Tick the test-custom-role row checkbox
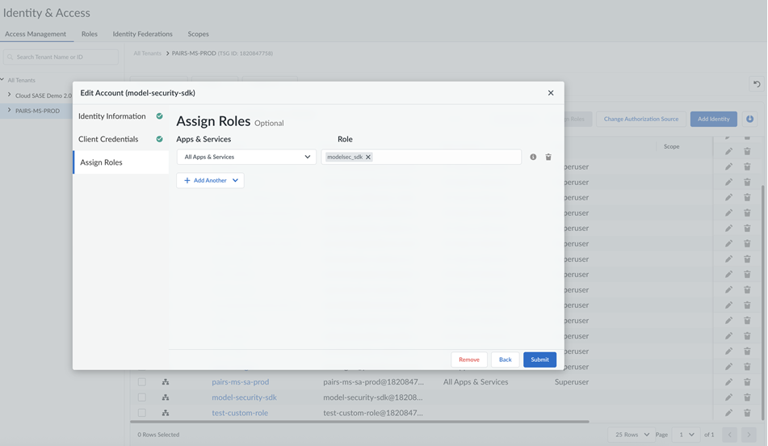The height and width of the screenshot is (446, 768). click(142, 413)
